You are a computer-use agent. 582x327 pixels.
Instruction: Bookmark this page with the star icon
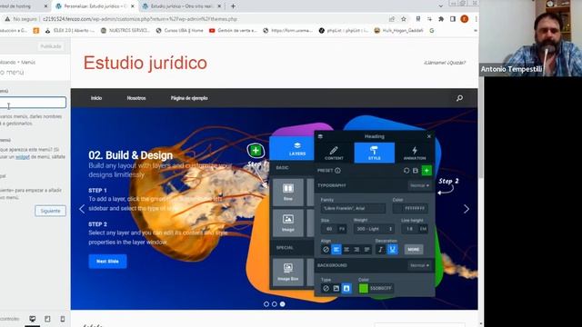[x=404, y=19]
